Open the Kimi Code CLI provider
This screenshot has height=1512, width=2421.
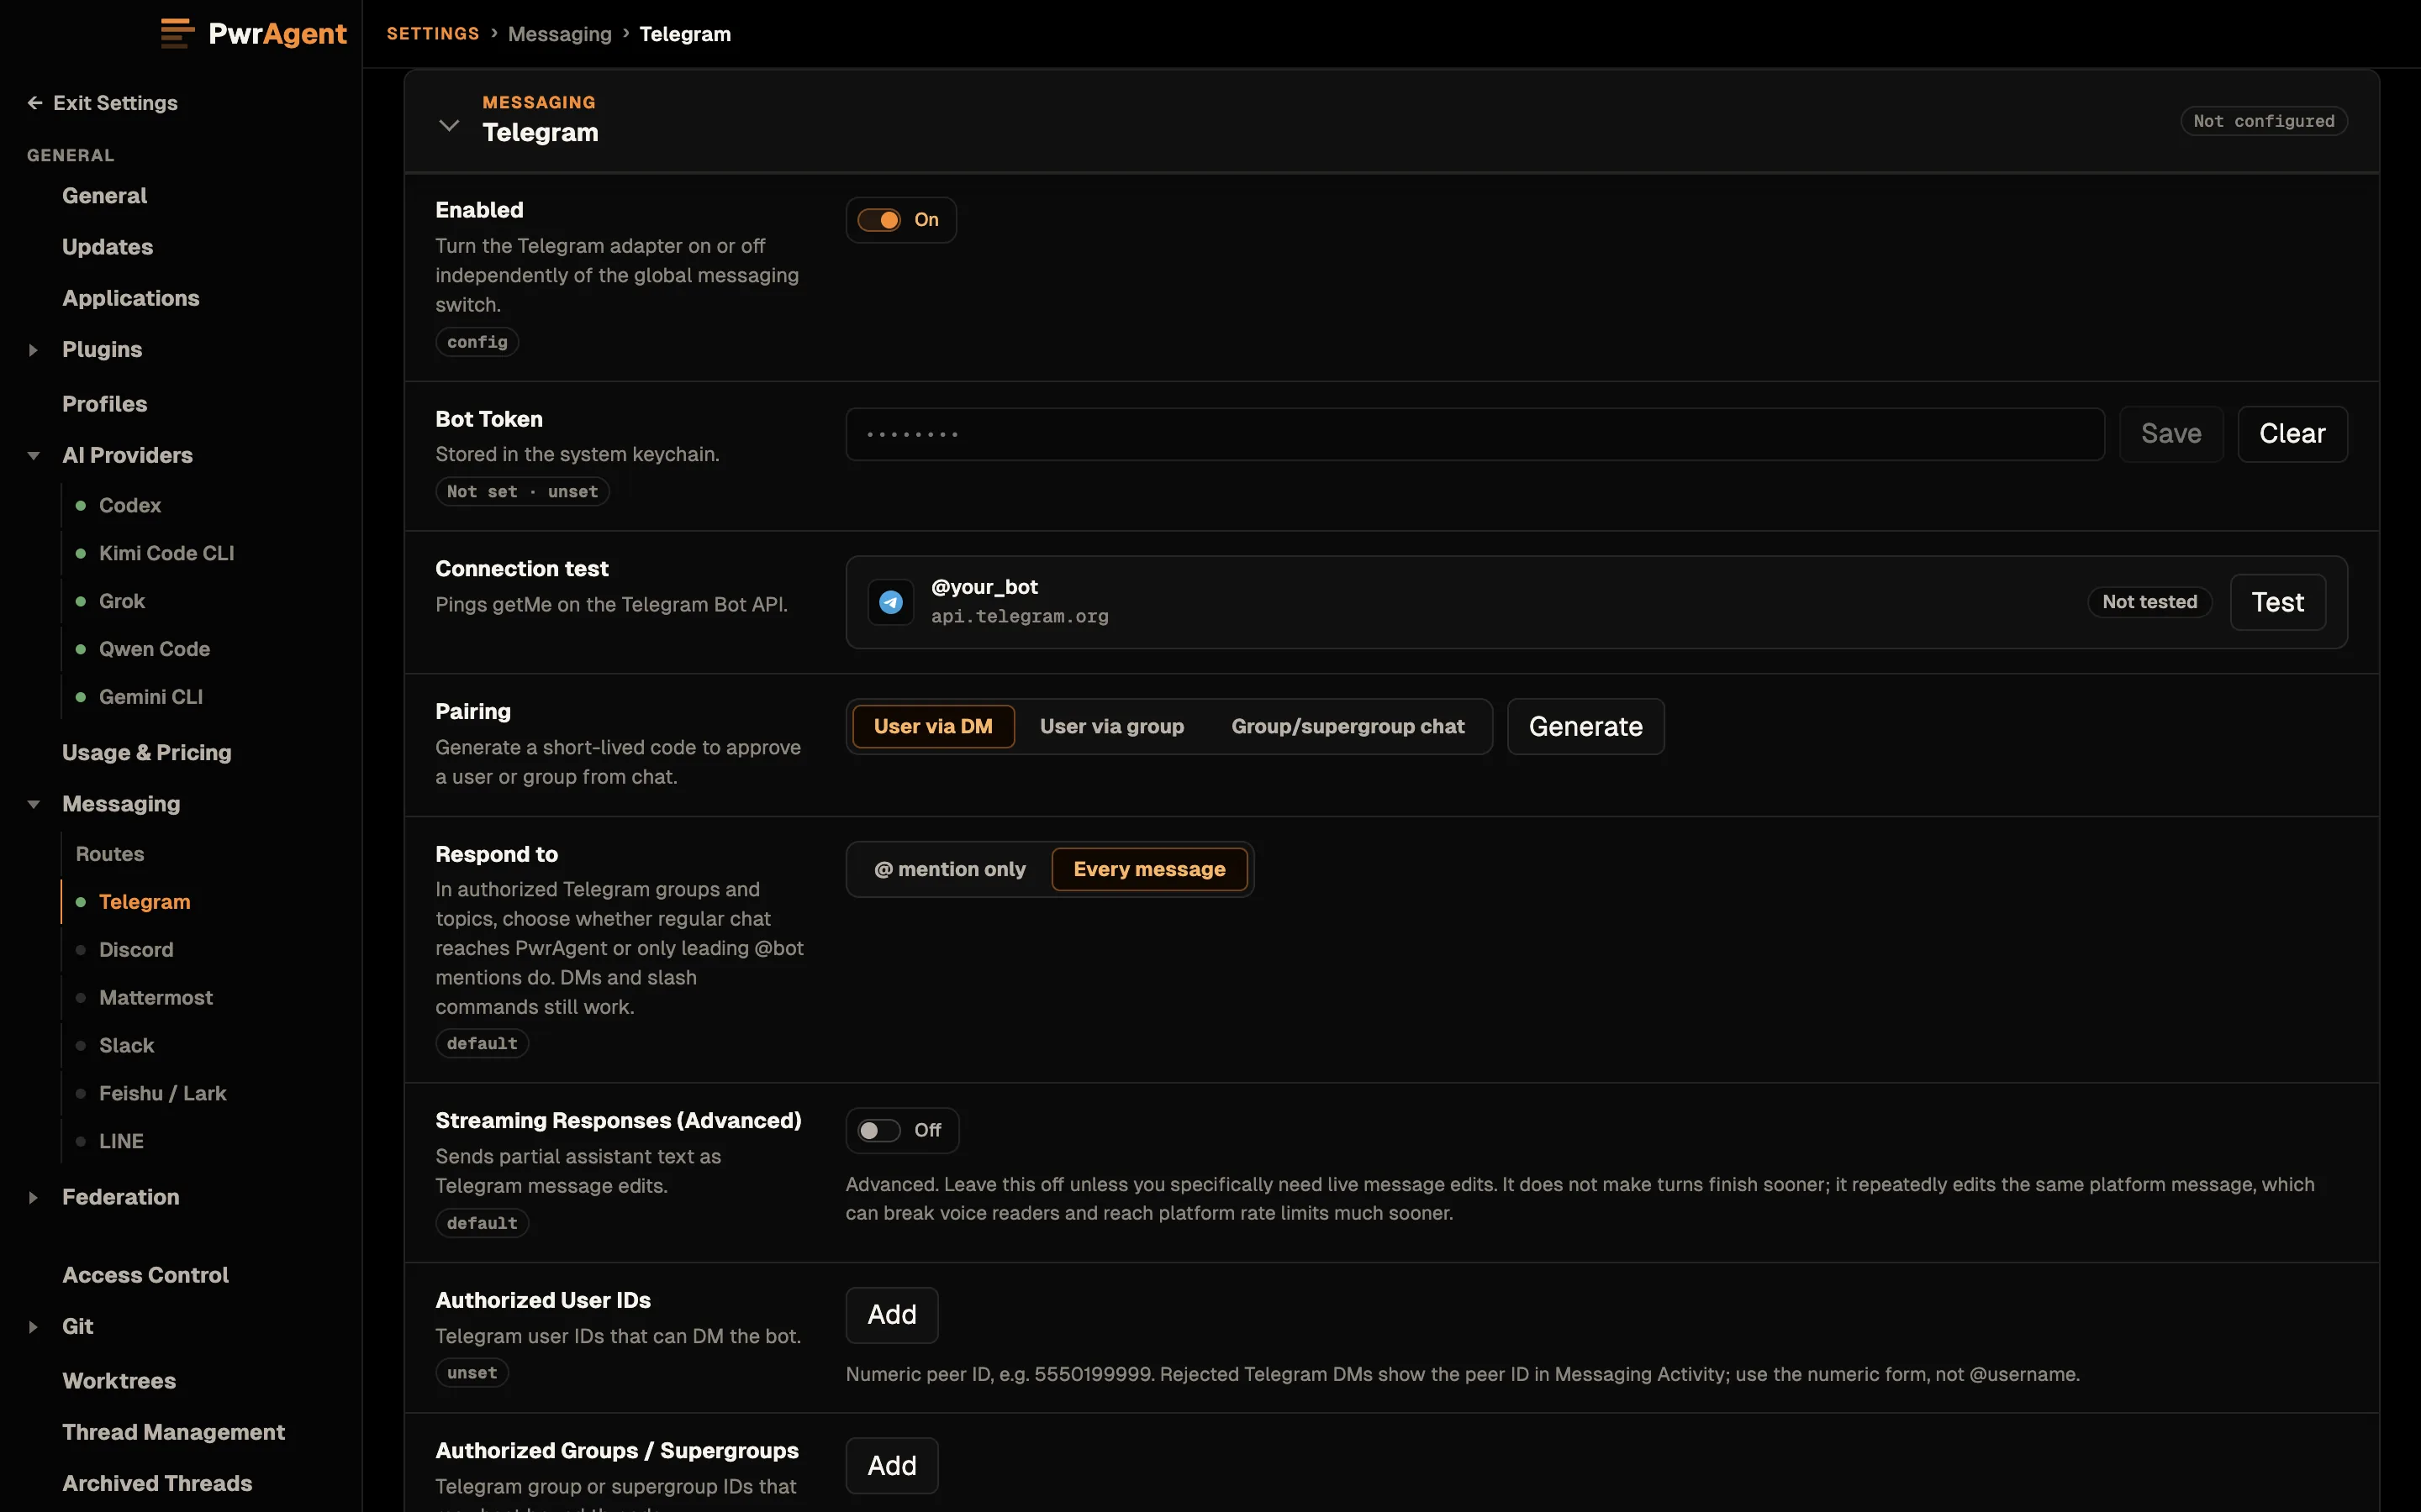click(167, 553)
